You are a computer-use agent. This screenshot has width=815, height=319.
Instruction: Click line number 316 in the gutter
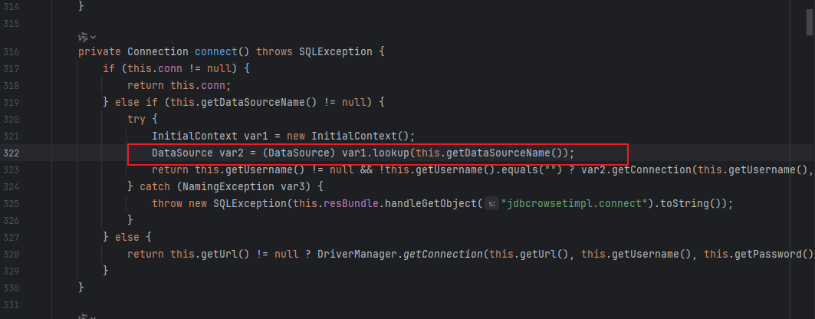click(x=11, y=51)
